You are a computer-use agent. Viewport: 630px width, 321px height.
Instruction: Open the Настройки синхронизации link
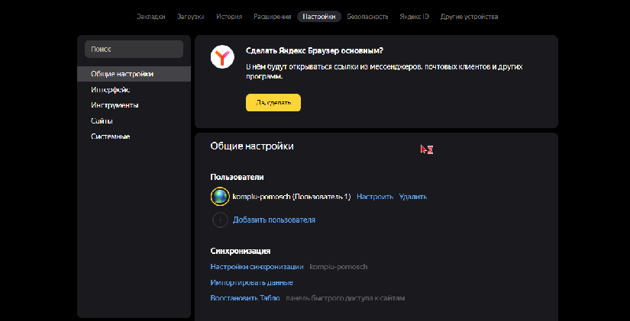pos(257,267)
